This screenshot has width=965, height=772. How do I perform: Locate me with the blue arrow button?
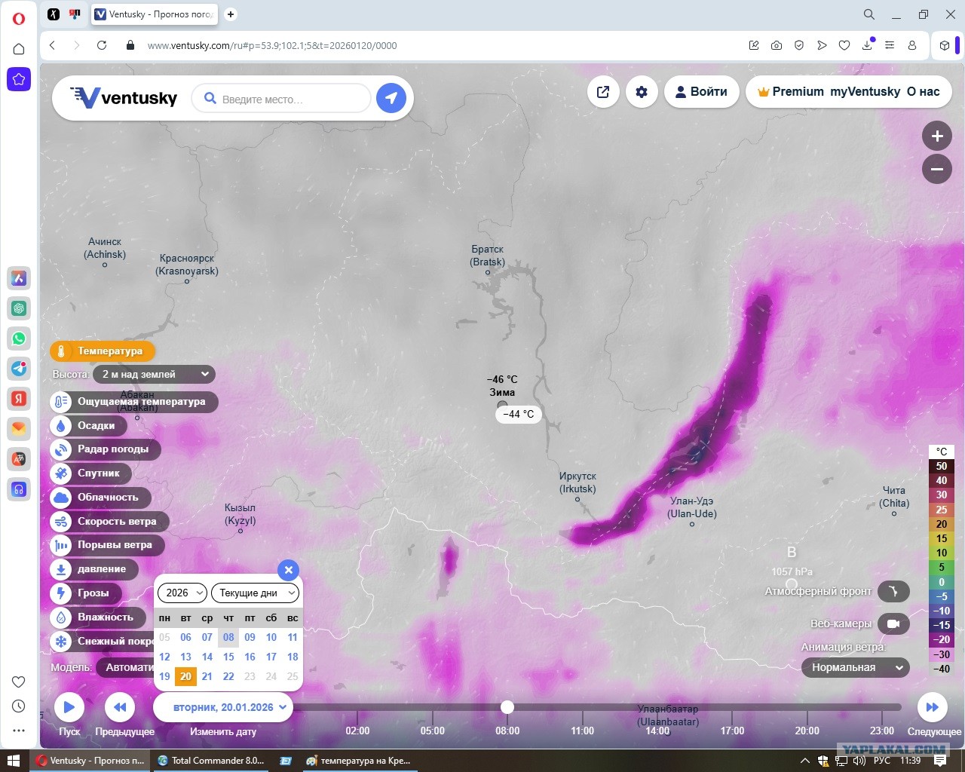pyautogui.click(x=391, y=98)
